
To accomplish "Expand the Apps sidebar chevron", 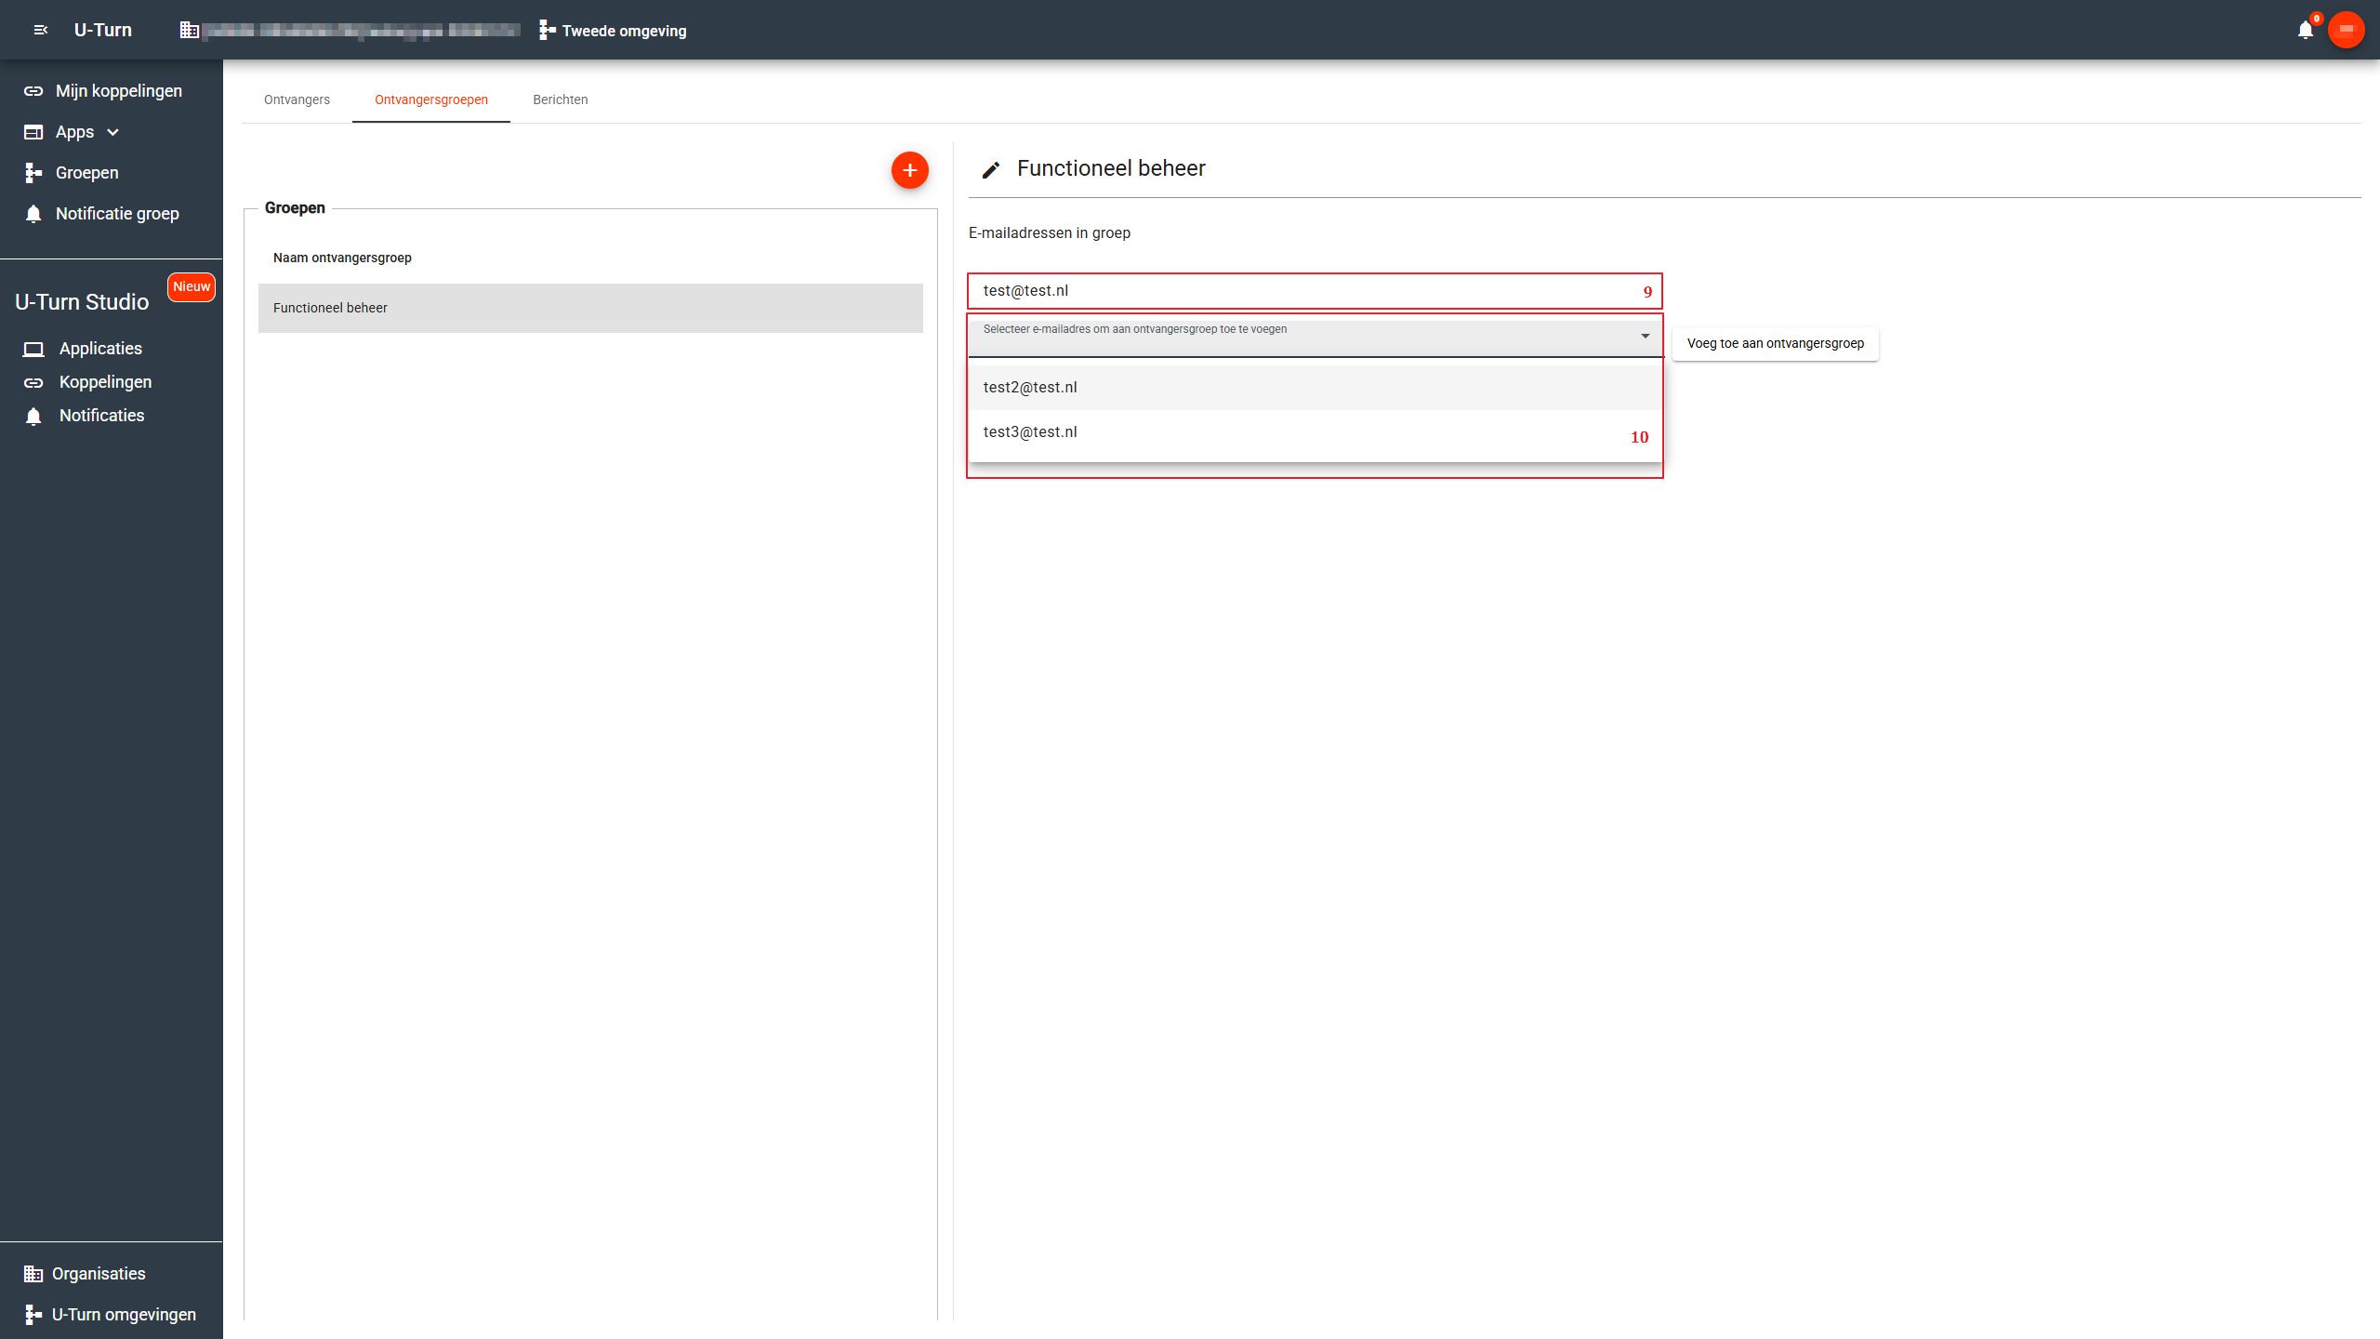I will 112,132.
